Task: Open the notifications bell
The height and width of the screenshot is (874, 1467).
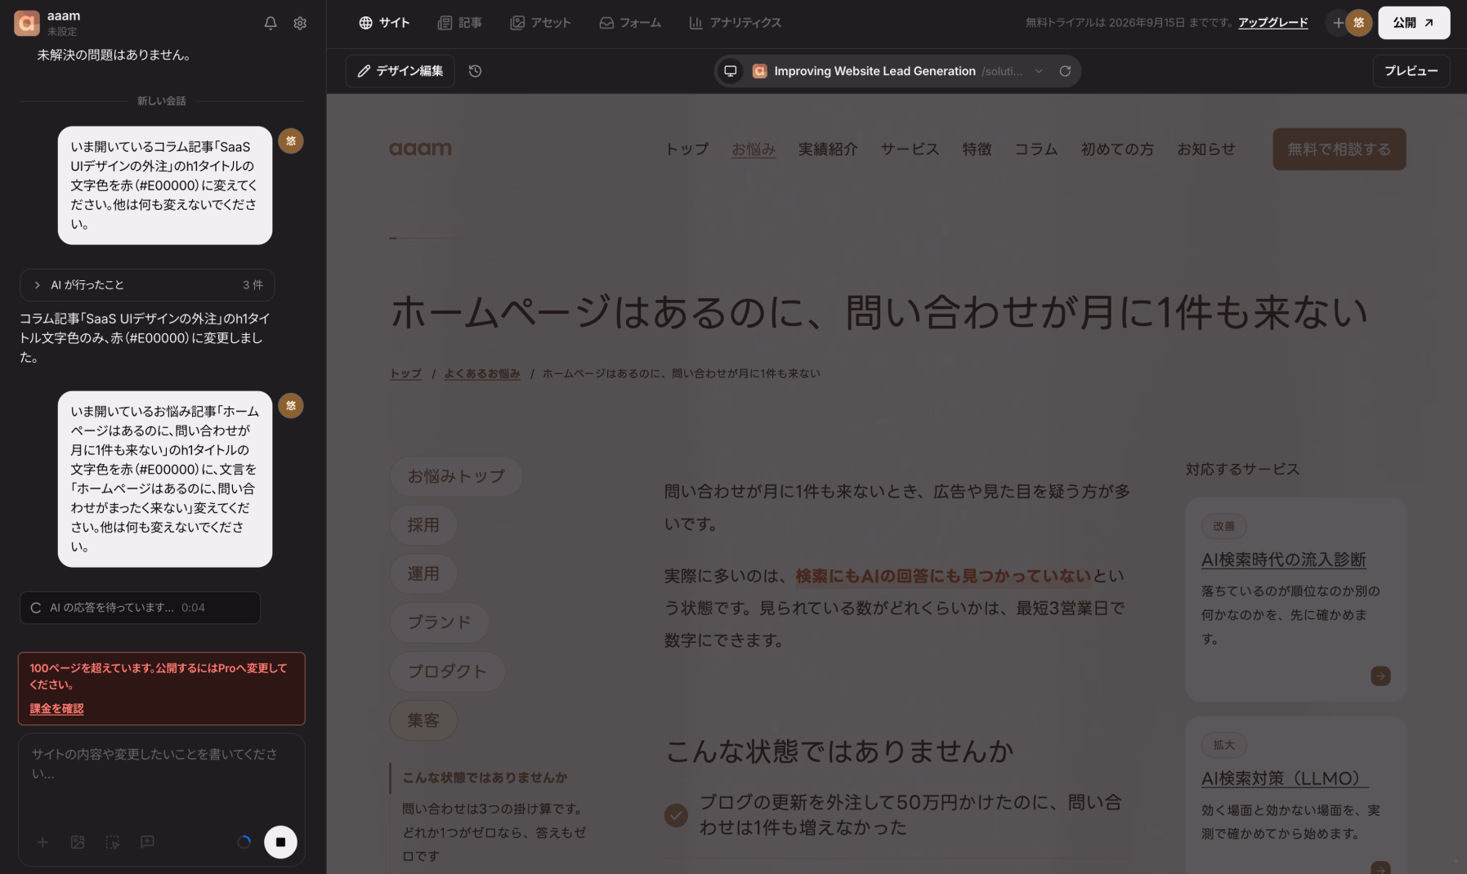Action: tap(271, 24)
